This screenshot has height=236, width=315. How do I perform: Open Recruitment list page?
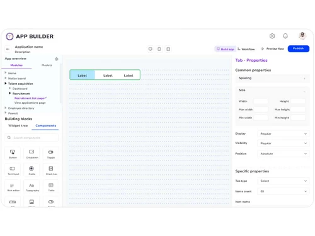click(29, 98)
